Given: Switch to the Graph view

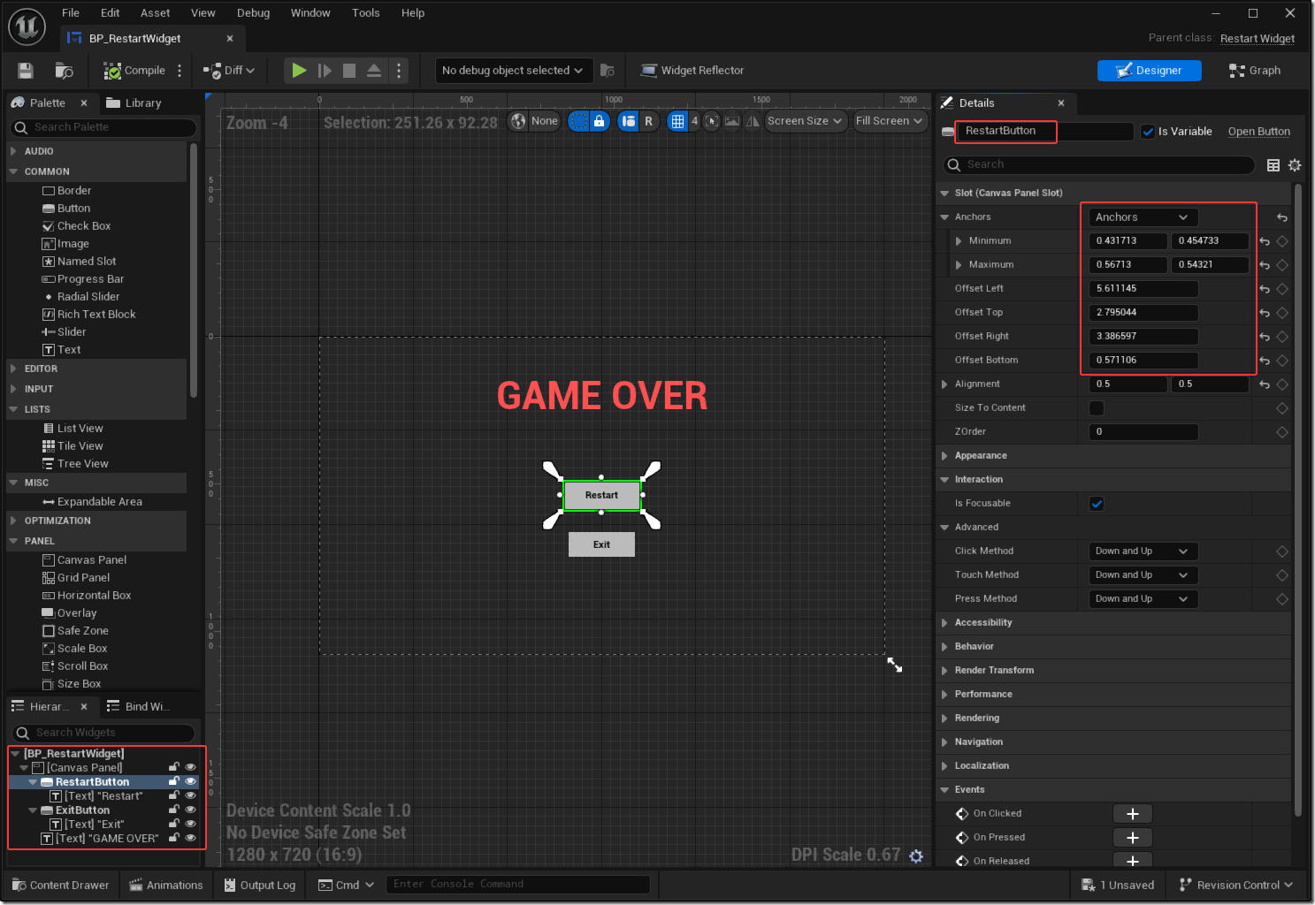Looking at the screenshot, I should (1255, 71).
